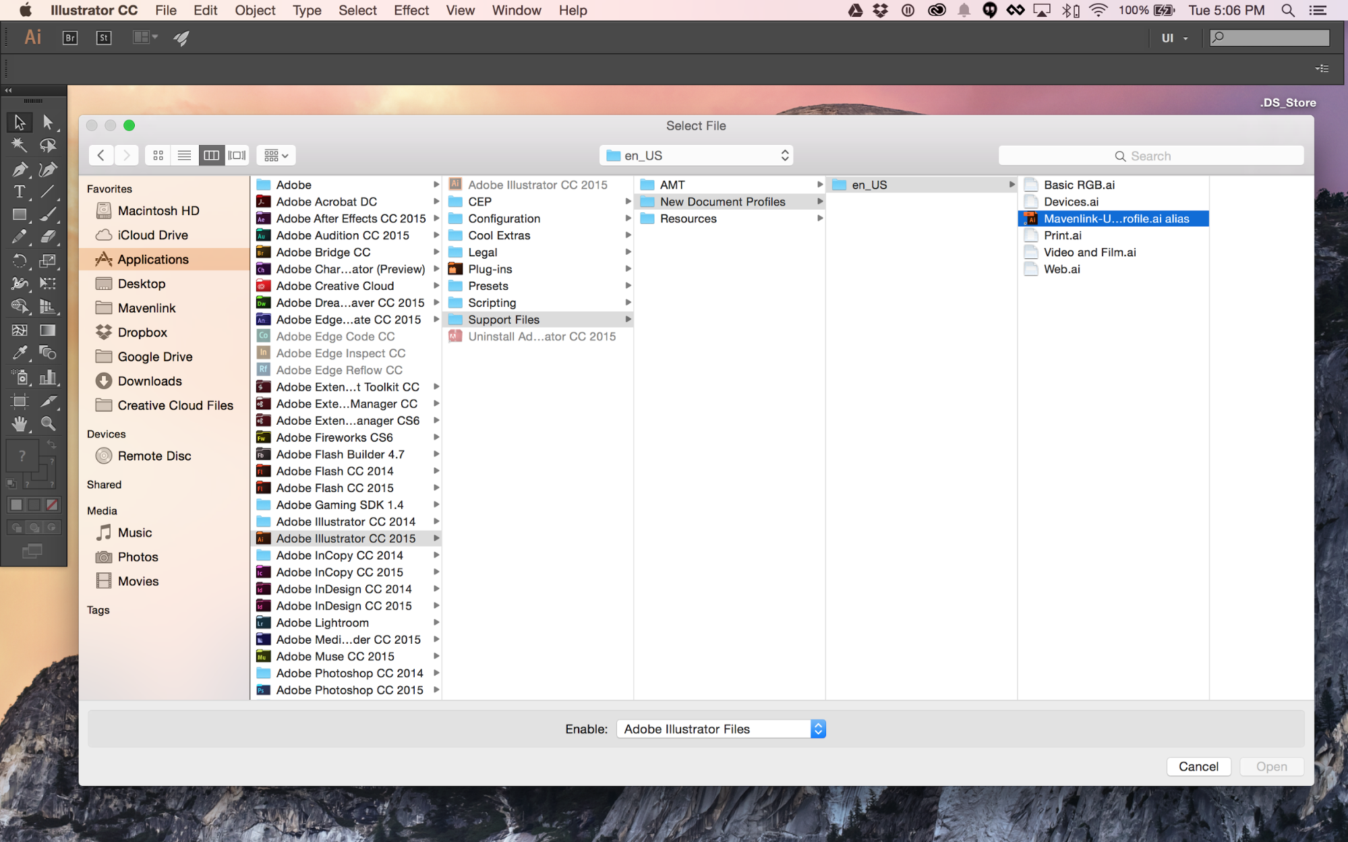Swap fill and stroke arrows
This screenshot has width=1348, height=842.
(x=51, y=445)
